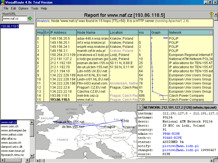Select danpost.uni-c.dk in the history list
Screen dimensions: 218x163
click(12, 147)
